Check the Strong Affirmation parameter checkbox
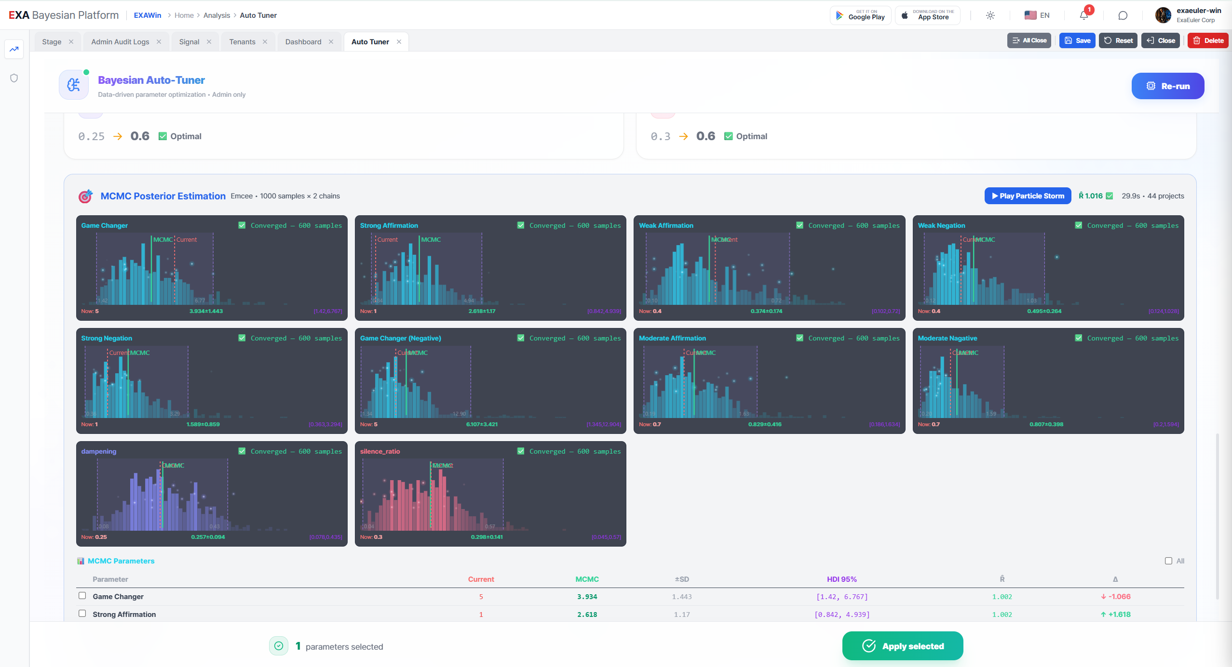Viewport: 1232px width, 667px height. click(x=82, y=614)
